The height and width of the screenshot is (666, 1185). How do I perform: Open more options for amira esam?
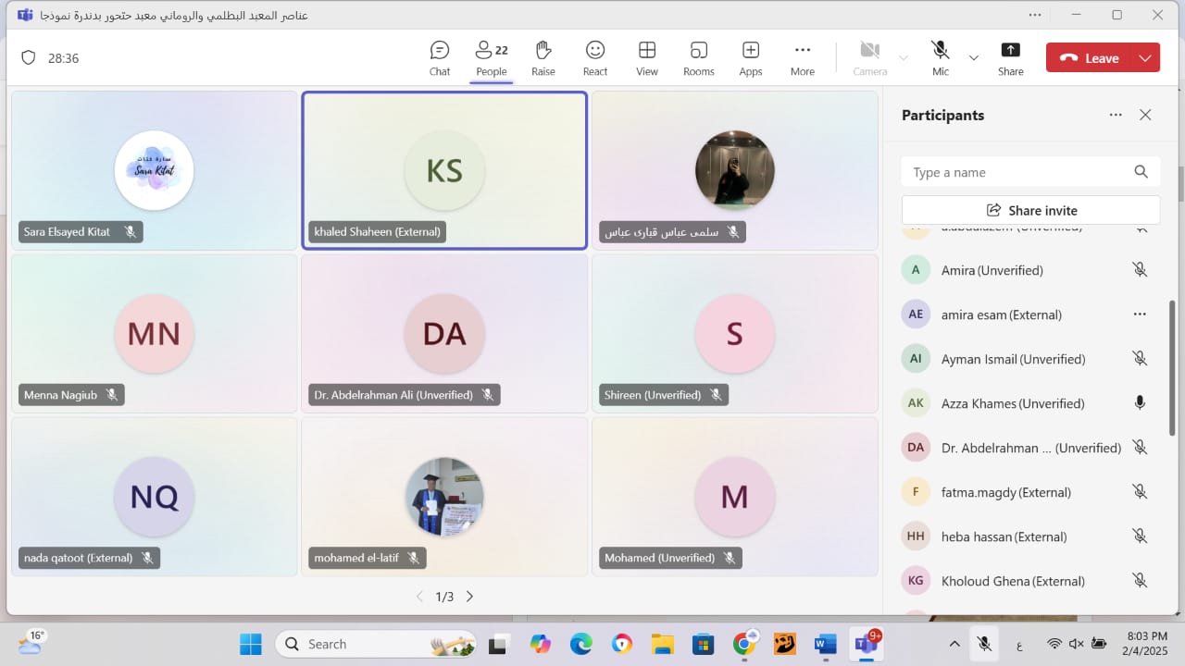pyautogui.click(x=1140, y=314)
